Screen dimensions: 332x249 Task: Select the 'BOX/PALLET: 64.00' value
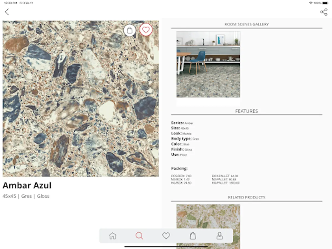coord(225,176)
